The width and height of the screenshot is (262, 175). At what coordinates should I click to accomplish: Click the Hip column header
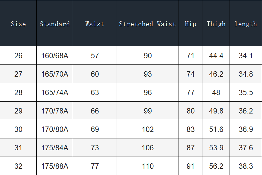click(x=190, y=24)
